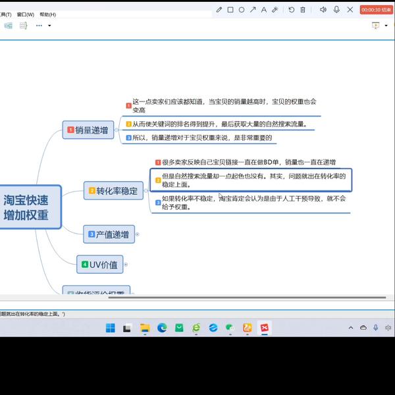Open File Explorer from the taskbar
This screenshot has height=395, width=395.
point(145,328)
